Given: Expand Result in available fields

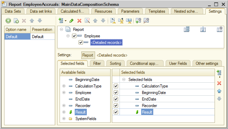Looking at the screenshot, I should 64,112.
